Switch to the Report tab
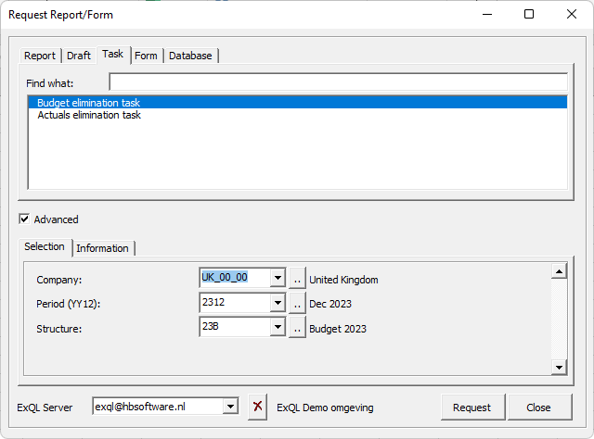594x439 pixels. pos(40,56)
